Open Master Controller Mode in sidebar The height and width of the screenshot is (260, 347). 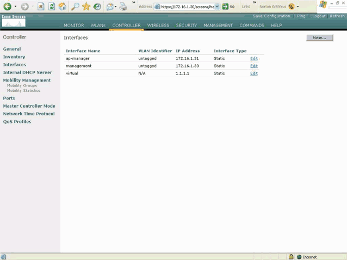[29, 106]
